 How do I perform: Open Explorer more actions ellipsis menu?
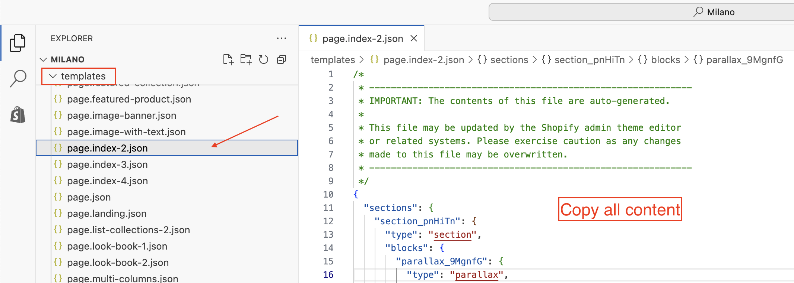(x=282, y=38)
